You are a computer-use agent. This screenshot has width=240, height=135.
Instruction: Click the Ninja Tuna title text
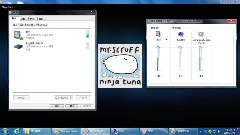point(7,7)
